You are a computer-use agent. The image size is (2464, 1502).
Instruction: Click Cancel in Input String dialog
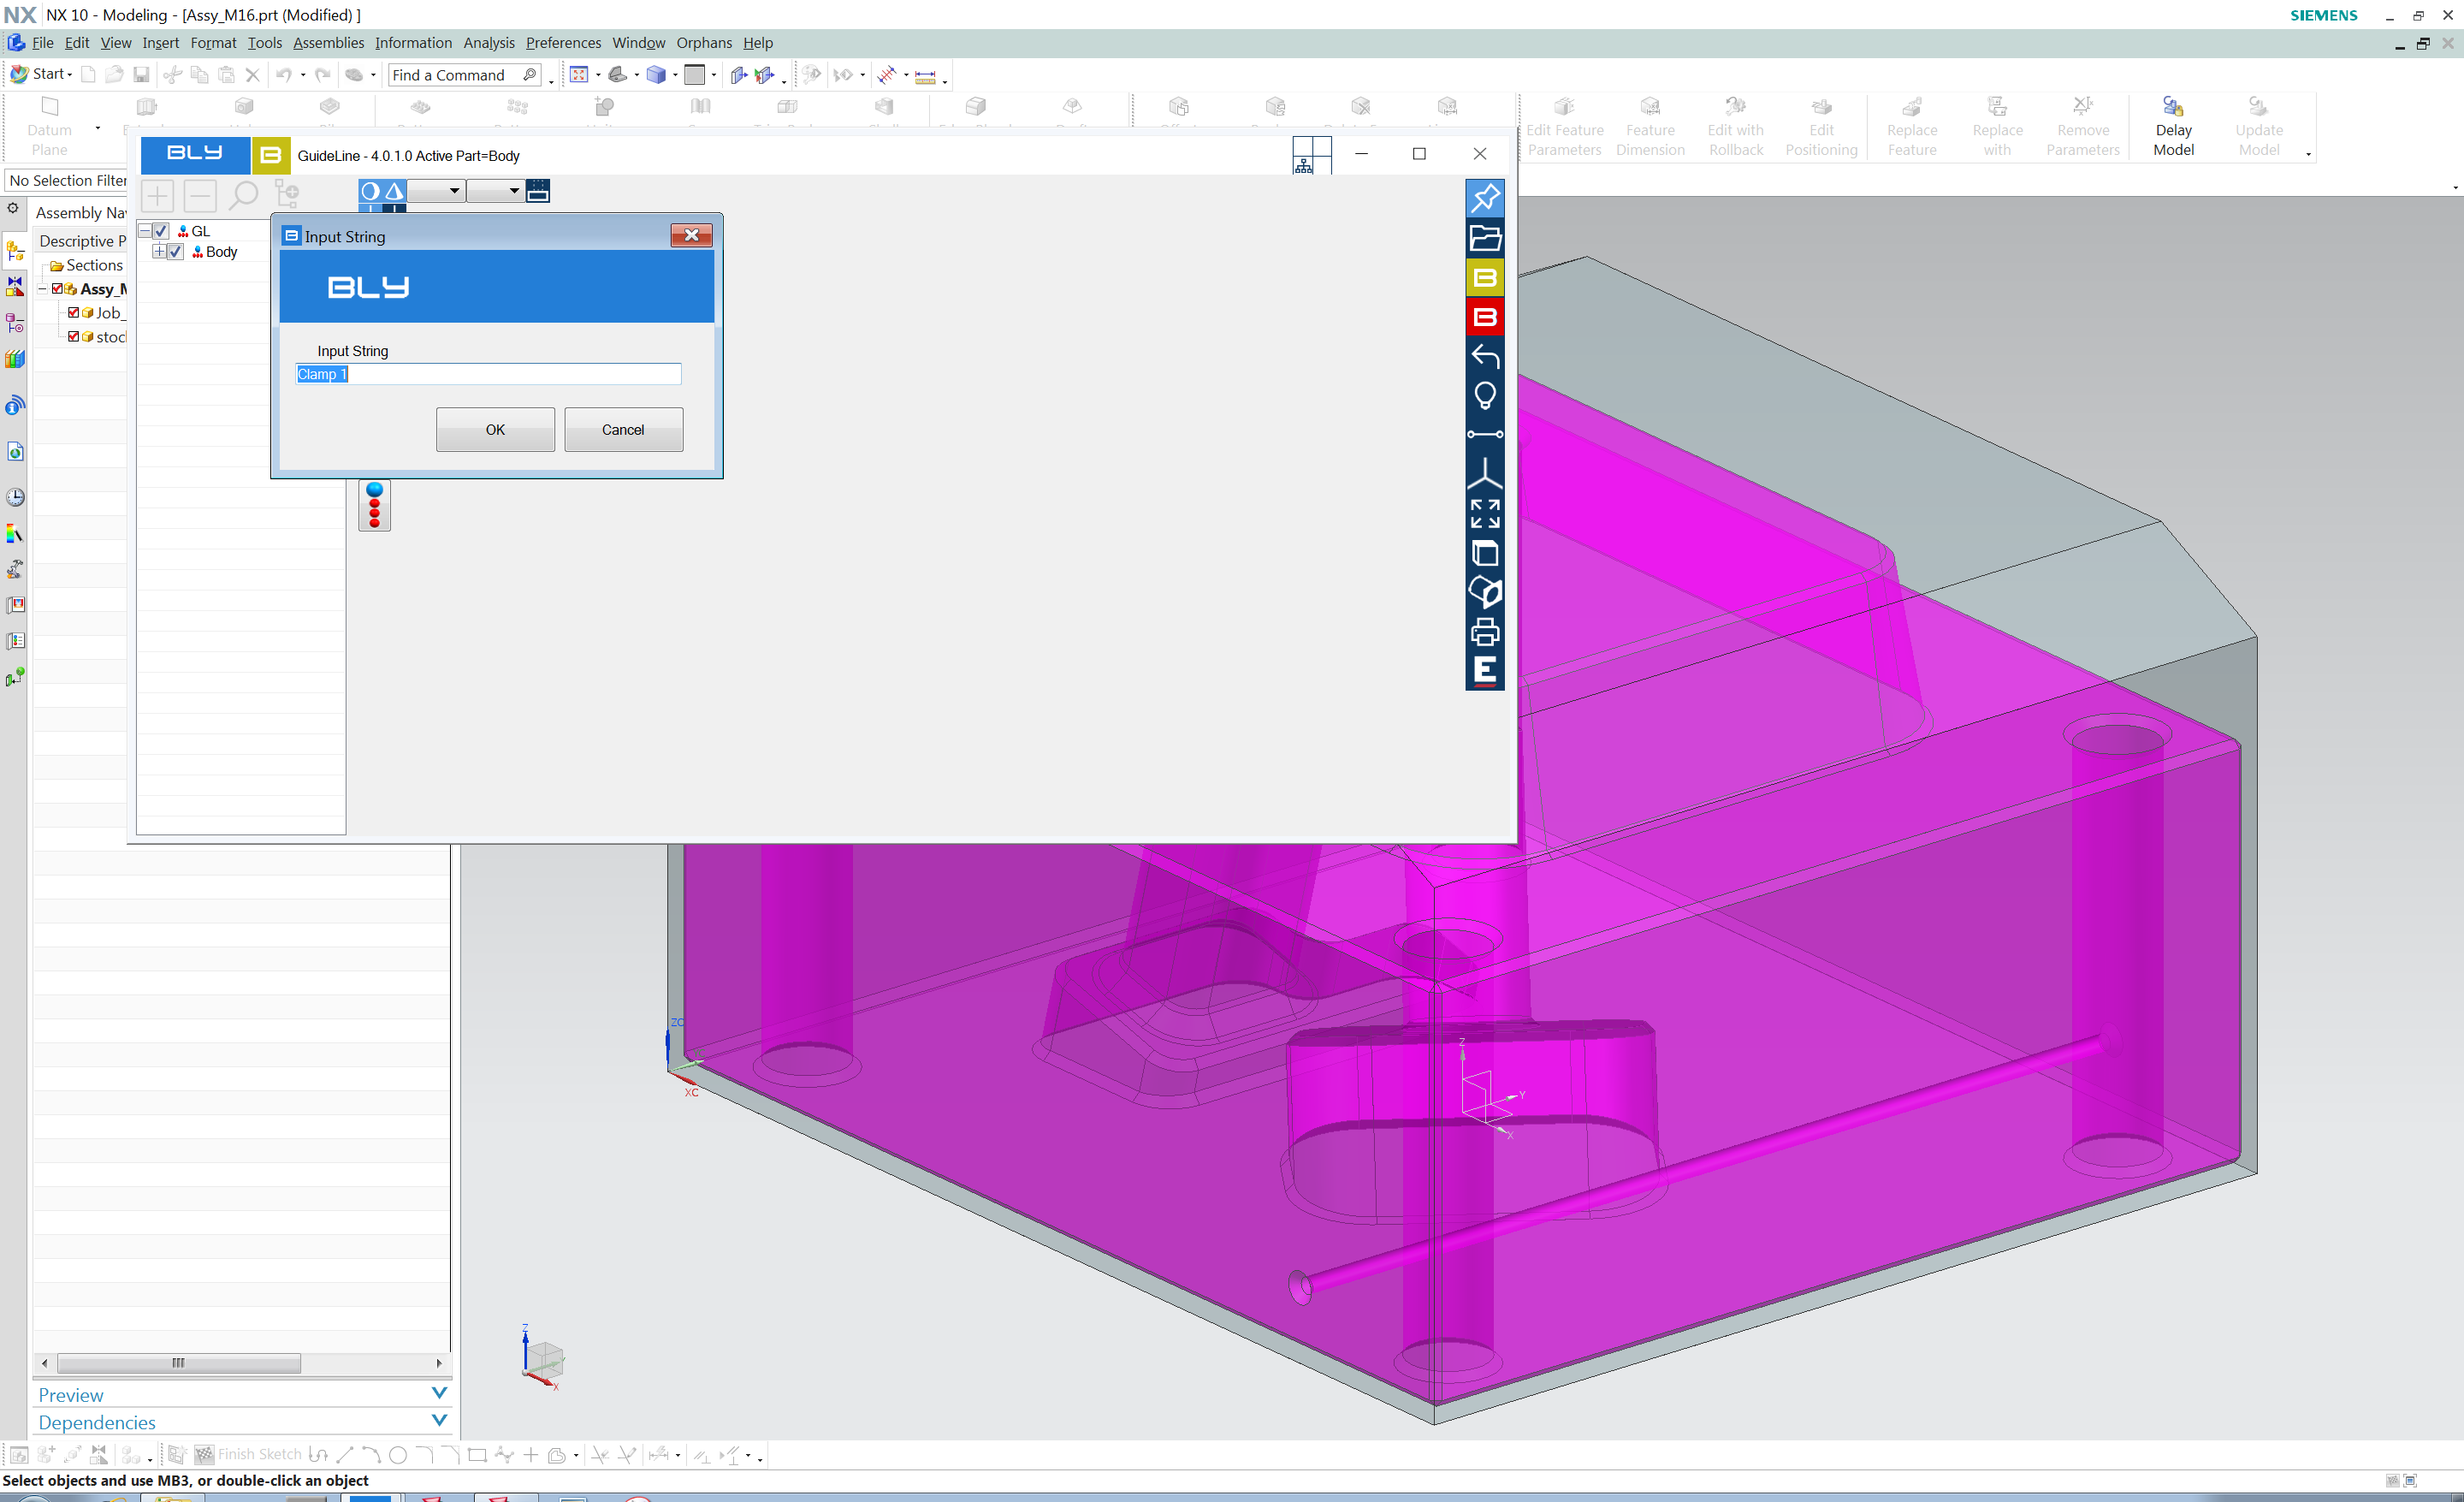tap(623, 429)
